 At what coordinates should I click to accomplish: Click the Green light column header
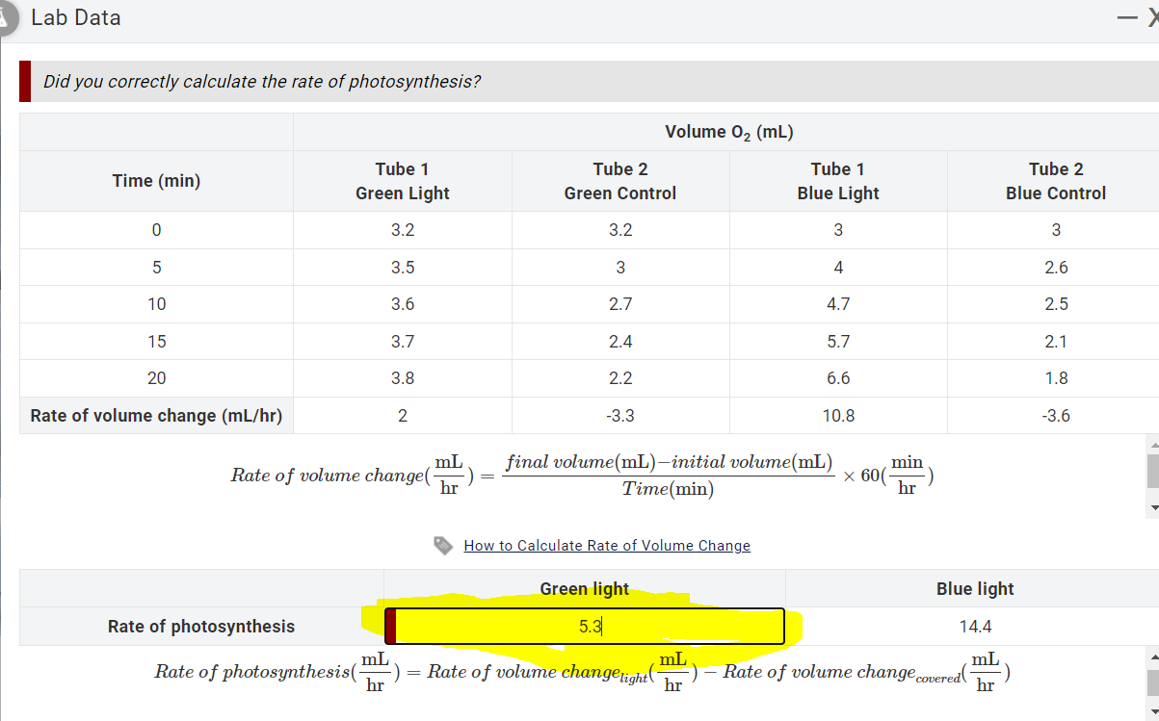tap(585, 588)
